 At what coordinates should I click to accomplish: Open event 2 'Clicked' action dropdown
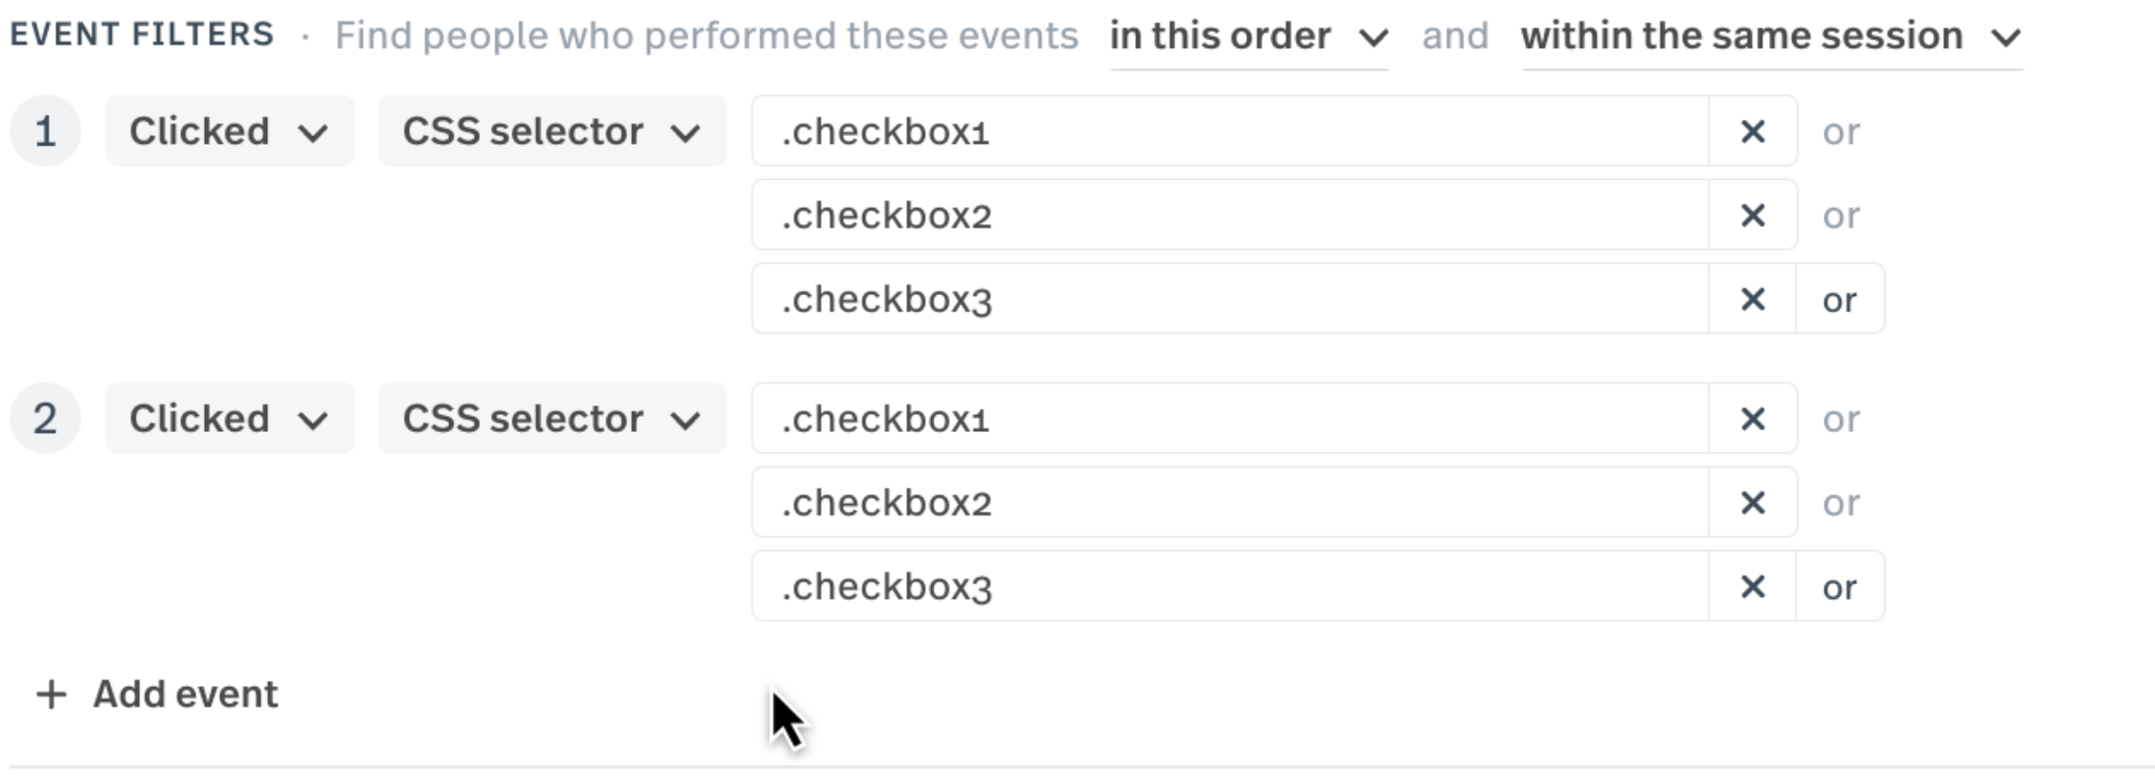[229, 419]
